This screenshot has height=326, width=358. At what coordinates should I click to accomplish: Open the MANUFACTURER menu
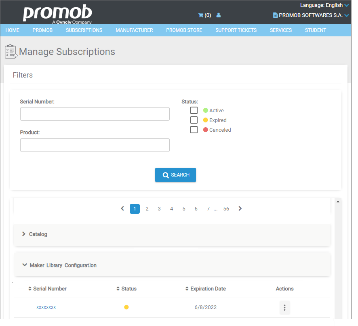click(x=134, y=30)
